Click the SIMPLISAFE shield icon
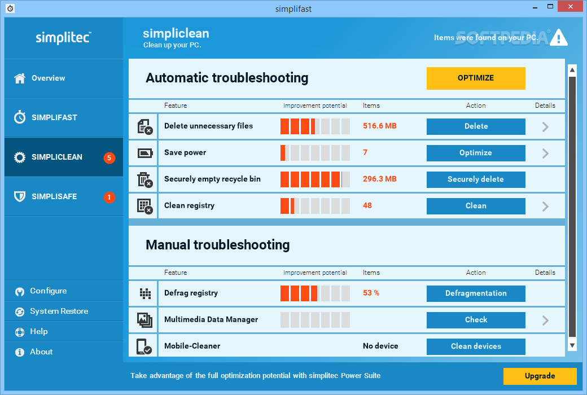Image resolution: width=587 pixels, height=395 pixels. click(x=20, y=196)
